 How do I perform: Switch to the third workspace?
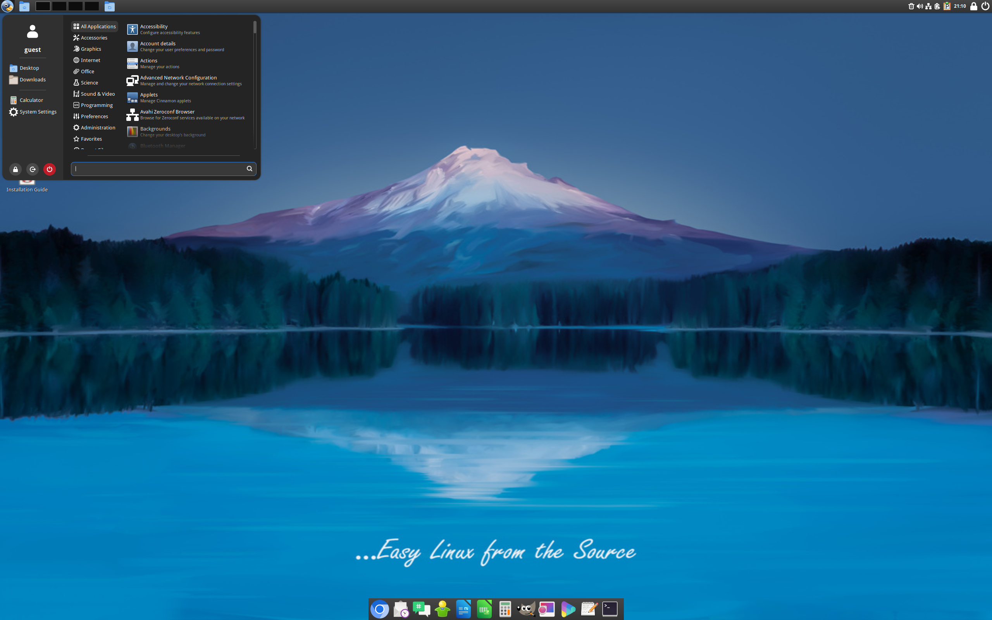click(76, 6)
